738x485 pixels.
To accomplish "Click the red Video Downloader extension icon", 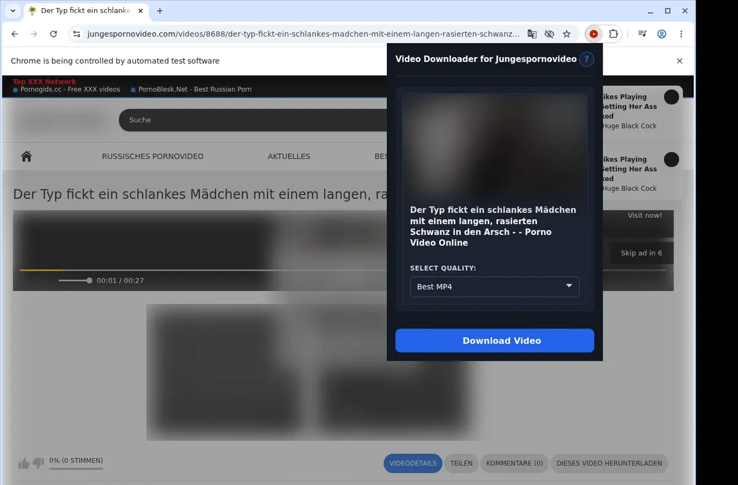I will coord(593,34).
